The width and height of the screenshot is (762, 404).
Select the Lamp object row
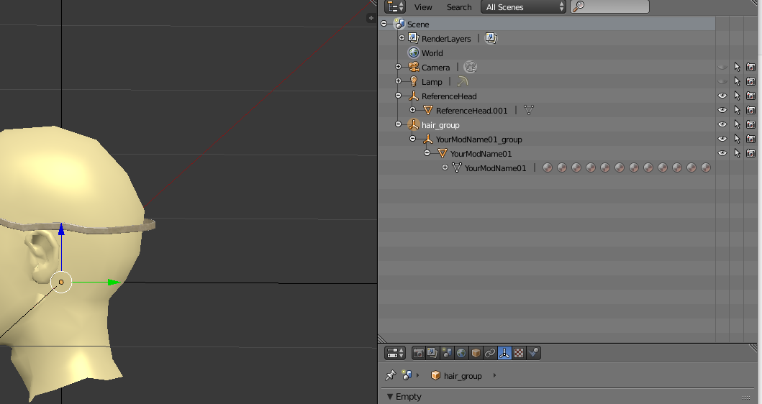(x=432, y=82)
